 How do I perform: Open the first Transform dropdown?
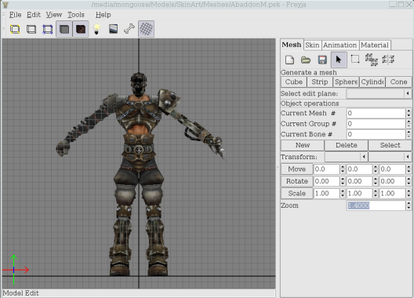(x=346, y=157)
